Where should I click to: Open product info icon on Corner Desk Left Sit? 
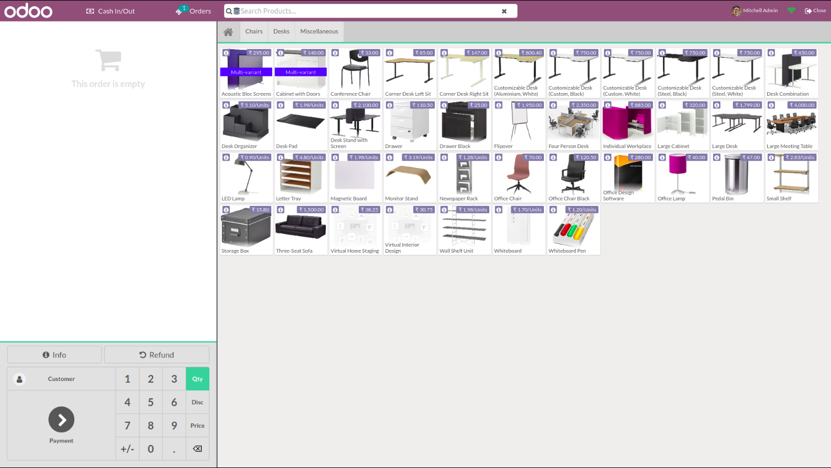click(x=390, y=53)
